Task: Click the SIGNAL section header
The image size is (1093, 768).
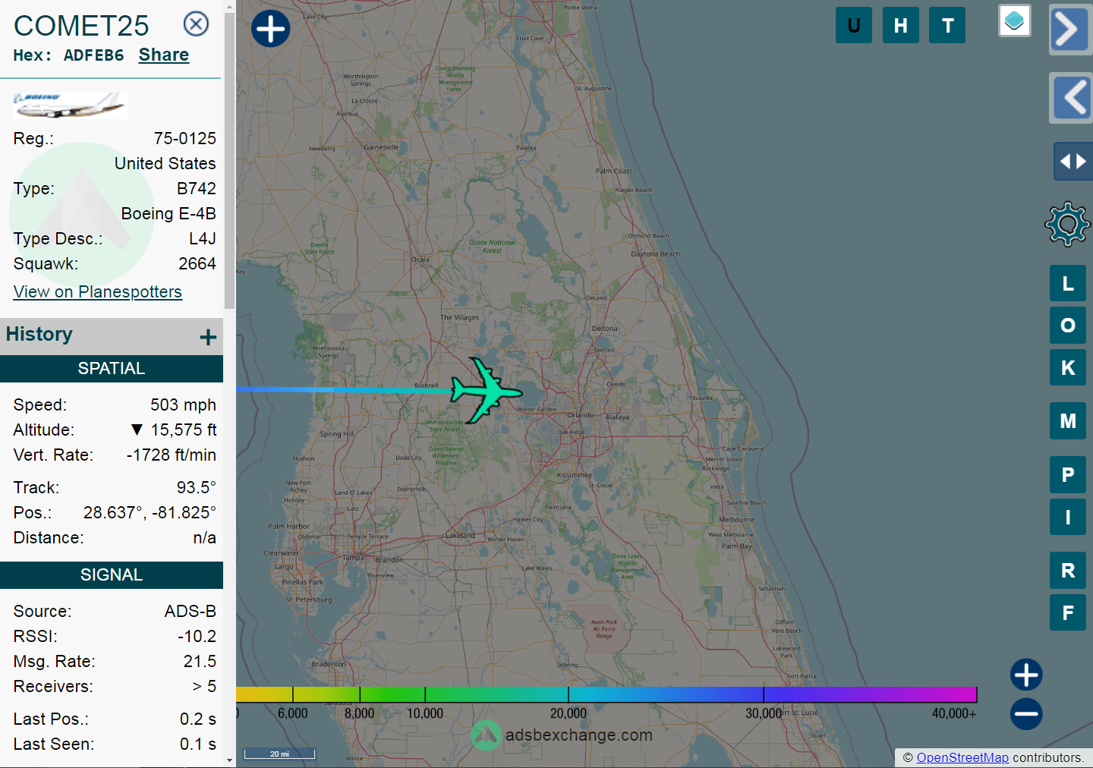Action: tap(112, 574)
